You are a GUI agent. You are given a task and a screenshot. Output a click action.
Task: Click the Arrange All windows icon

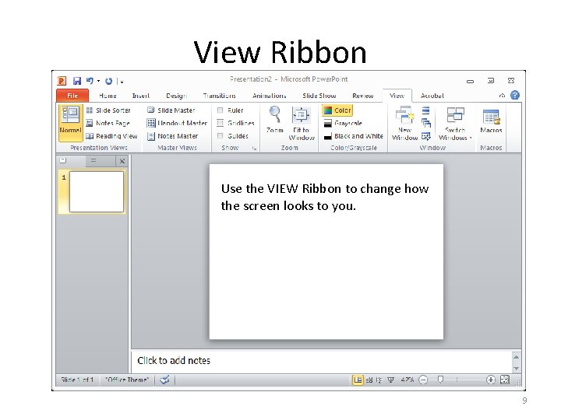425,110
